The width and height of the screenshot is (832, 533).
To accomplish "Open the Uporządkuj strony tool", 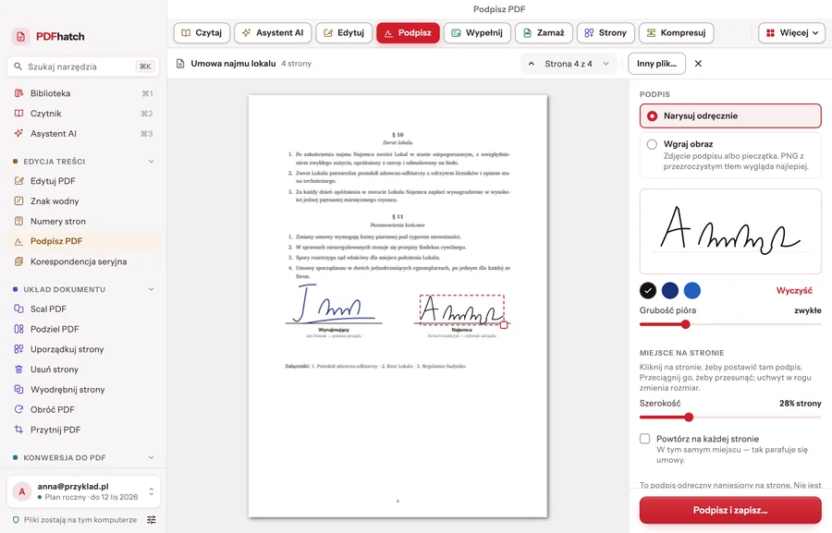I will [x=83, y=349].
